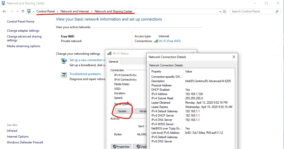
Task: Select the General tab in Wi-Fi Status
Action: point(113,62)
